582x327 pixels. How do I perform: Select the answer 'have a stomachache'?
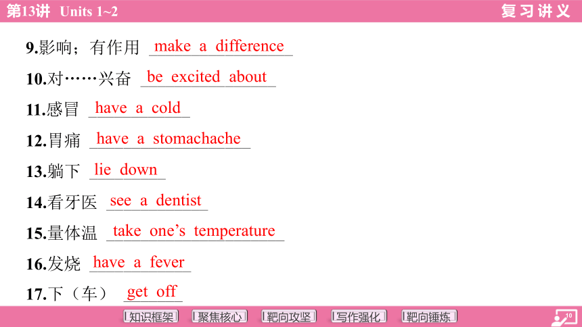tap(169, 139)
